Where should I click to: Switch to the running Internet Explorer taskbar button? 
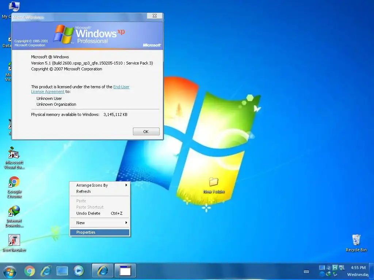click(x=103, y=271)
